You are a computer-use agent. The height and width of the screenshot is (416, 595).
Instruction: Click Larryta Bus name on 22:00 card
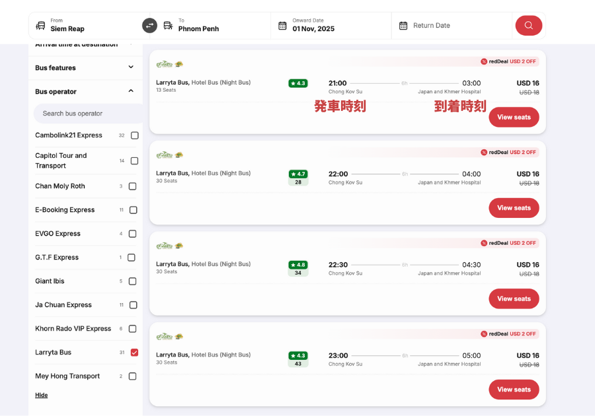(173, 173)
